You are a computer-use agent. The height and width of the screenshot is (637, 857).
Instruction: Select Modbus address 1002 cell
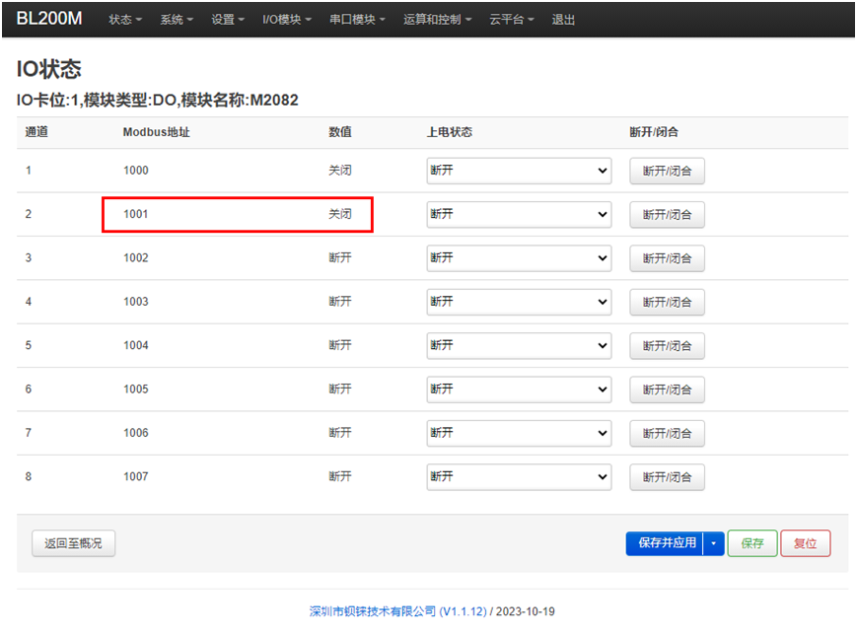[135, 258]
